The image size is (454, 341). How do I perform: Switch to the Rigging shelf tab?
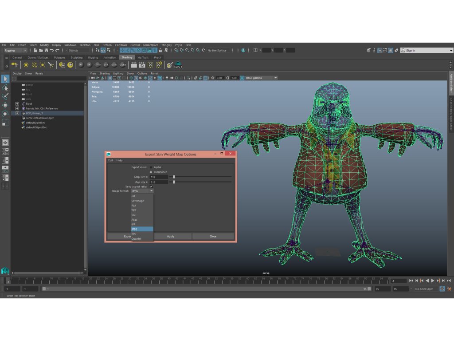(x=93, y=57)
